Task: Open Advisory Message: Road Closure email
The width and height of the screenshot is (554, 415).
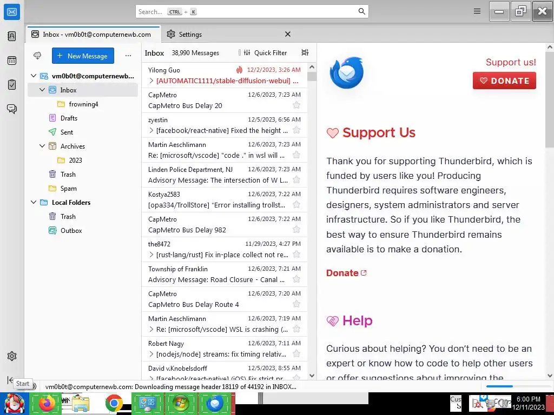Action: pos(225,275)
